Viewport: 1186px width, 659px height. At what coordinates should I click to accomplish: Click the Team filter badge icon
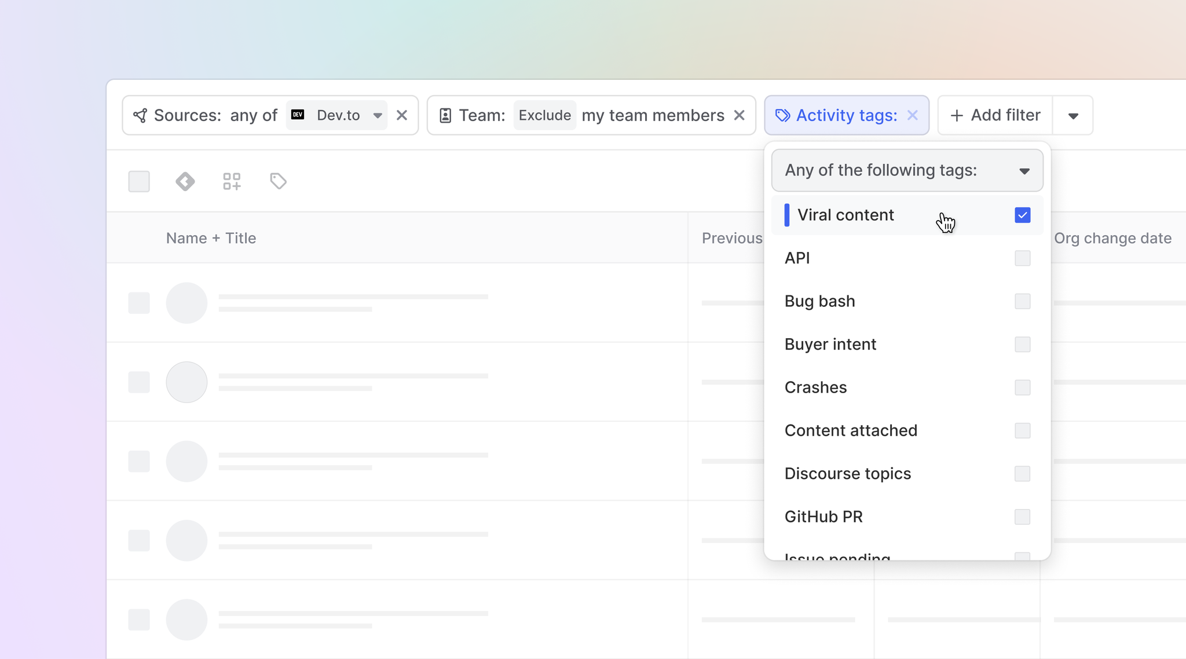[445, 115]
